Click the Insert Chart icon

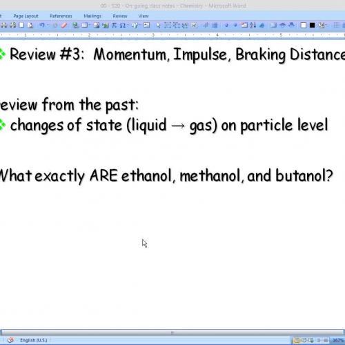pos(106,26)
